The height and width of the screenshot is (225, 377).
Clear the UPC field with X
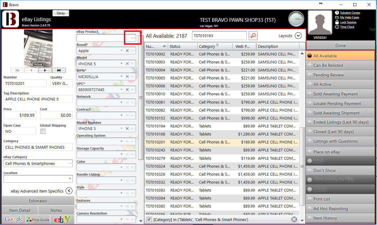(x=127, y=90)
